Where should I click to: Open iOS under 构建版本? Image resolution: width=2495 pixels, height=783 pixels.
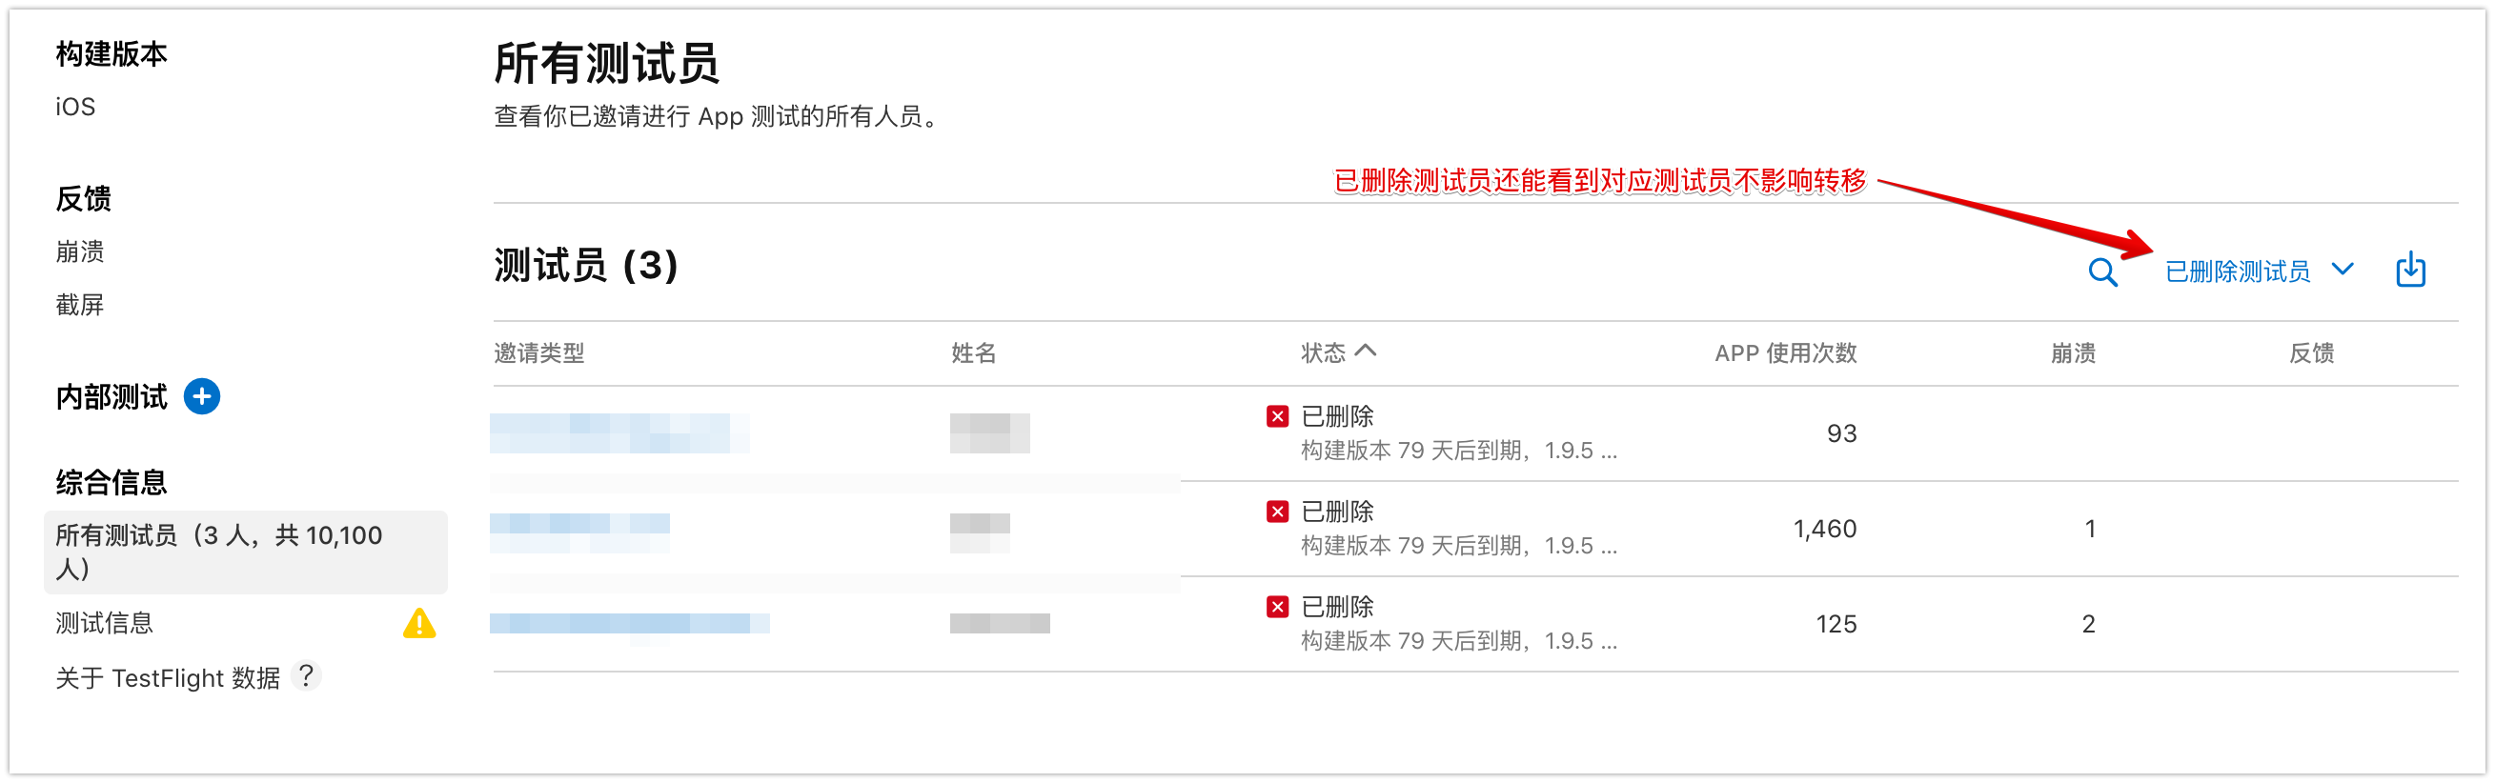[75, 107]
